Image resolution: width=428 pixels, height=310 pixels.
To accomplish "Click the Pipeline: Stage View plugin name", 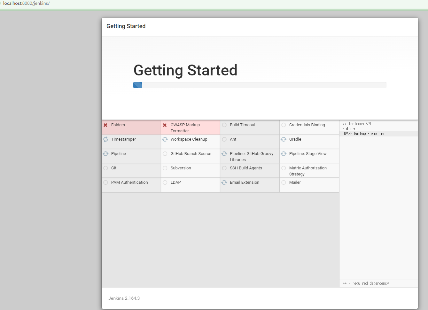I will point(308,154).
